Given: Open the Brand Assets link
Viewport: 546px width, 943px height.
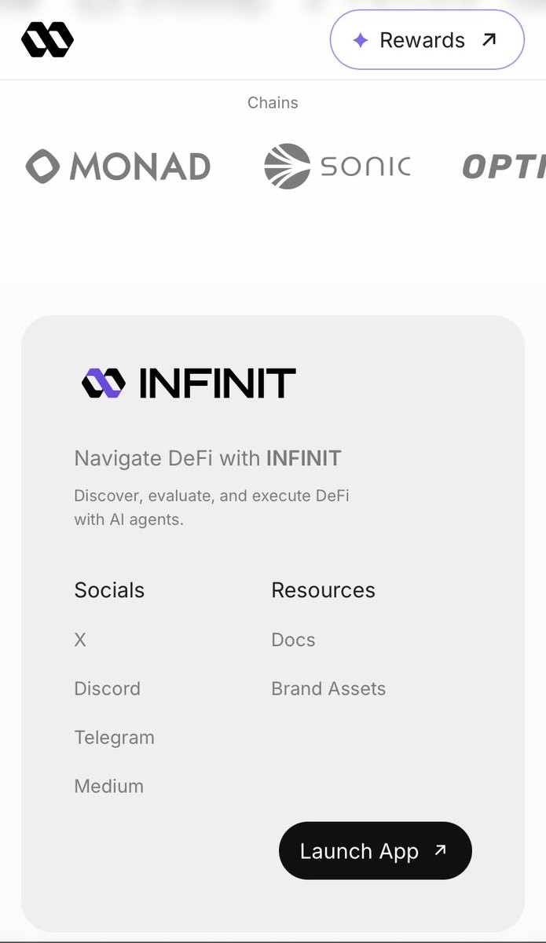Looking at the screenshot, I should [328, 688].
